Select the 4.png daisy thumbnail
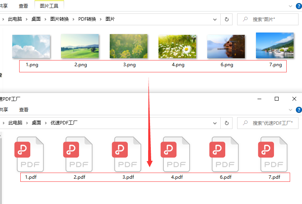Viewport: 302px width, 204px height. [177, 46]
